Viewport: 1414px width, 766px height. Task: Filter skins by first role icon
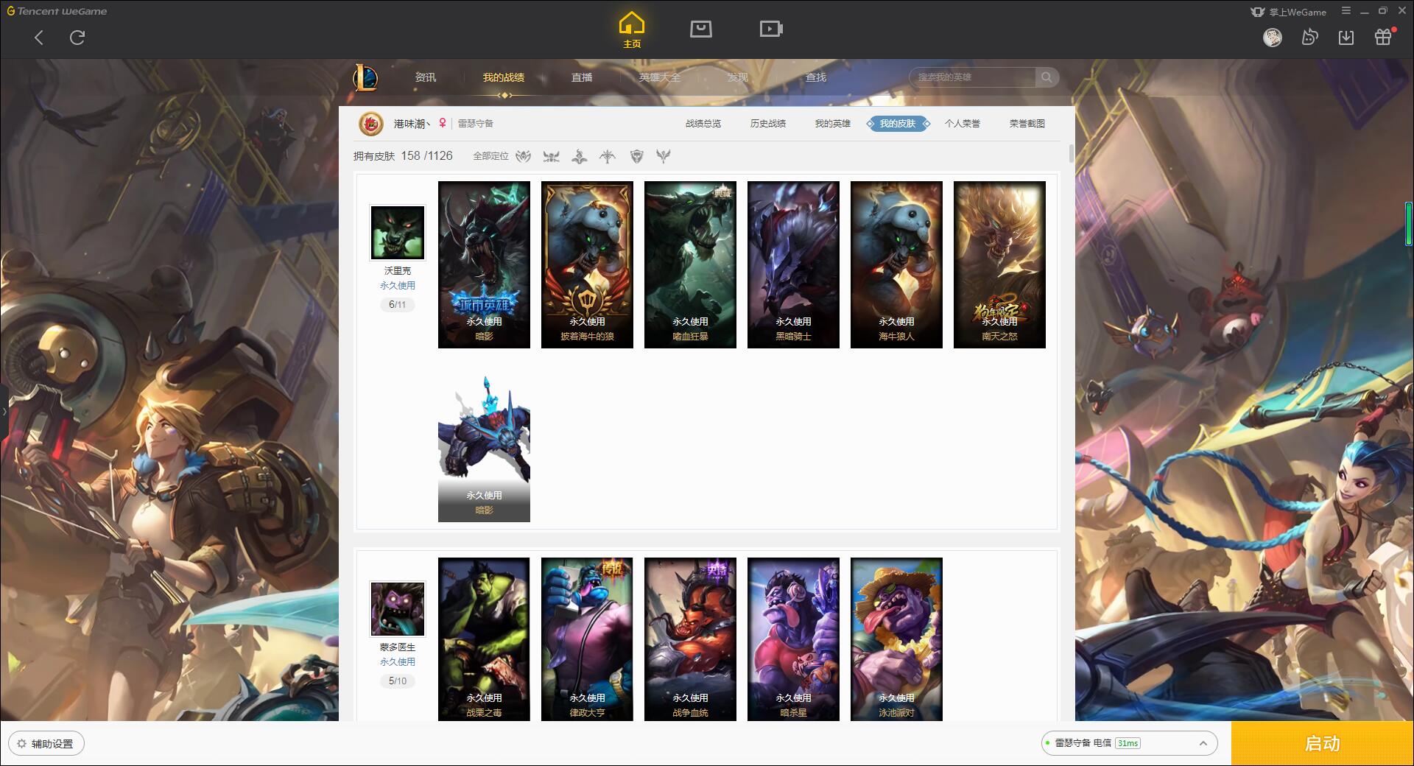pyautogui.click(x=523, y=156)
